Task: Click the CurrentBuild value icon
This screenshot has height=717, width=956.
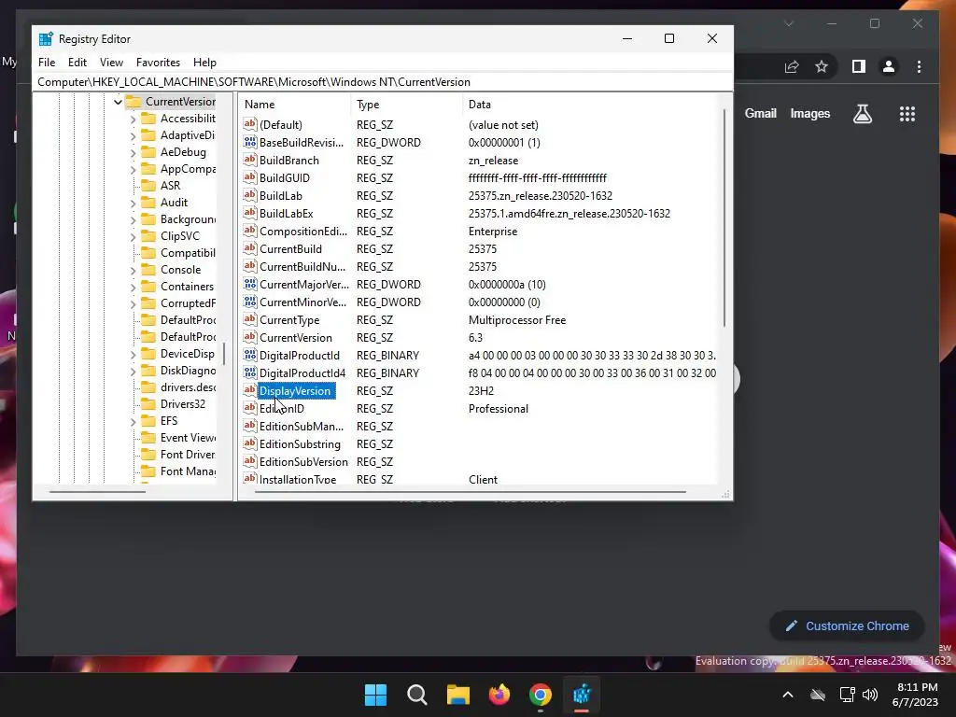Action: 250,248
